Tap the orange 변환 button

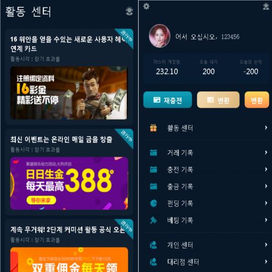tap(257, 100)
